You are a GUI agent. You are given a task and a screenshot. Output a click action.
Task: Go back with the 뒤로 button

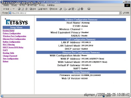point(6,9)
